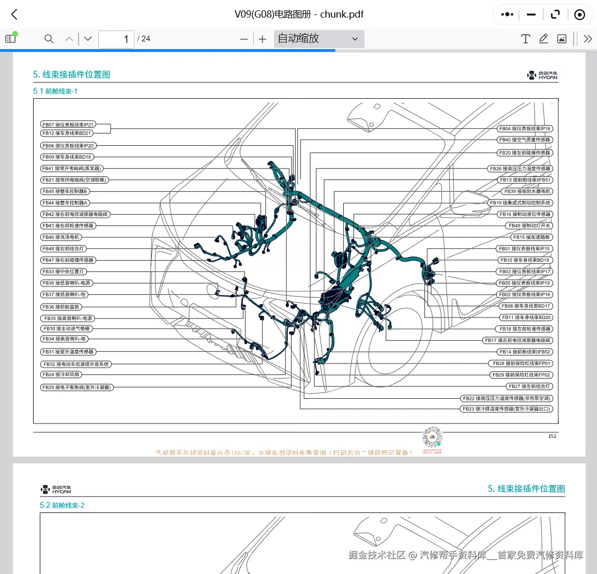
Task: Click the QR code near page footer
Action: [432, 437]
